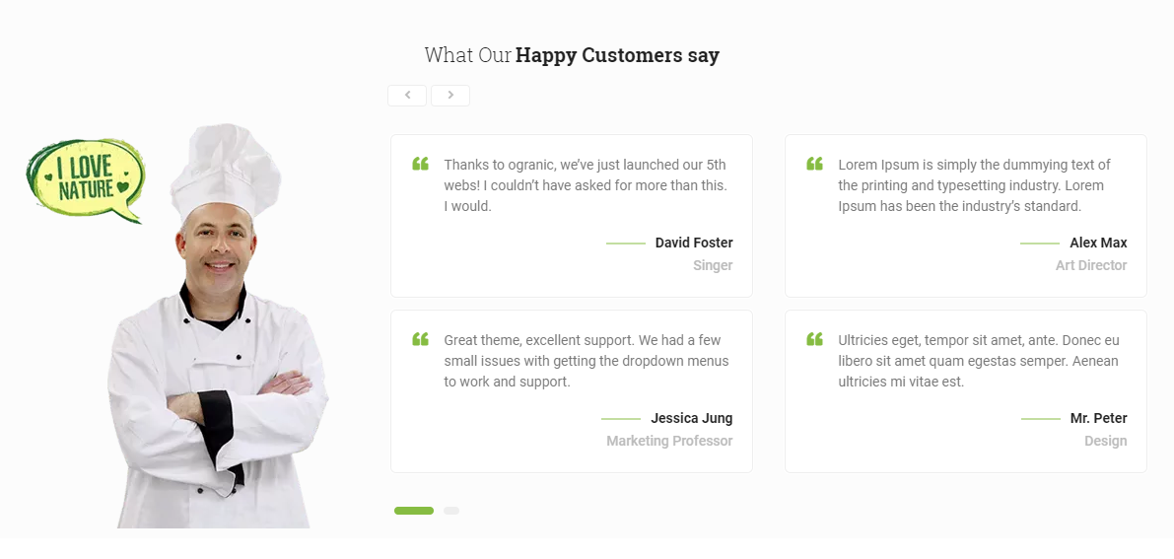Switch to second slide pagination dot

coord(451,511)
